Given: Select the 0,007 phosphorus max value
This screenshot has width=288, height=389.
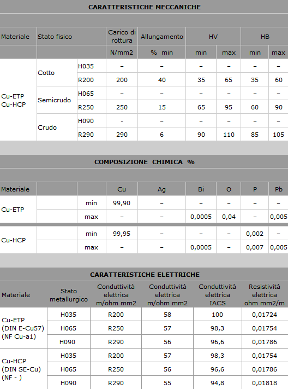Looking at the screenshot, I should point(255,247).
